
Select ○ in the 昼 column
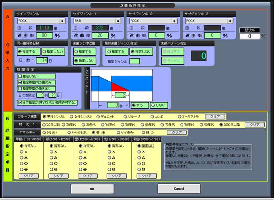(x=83, y=164)
